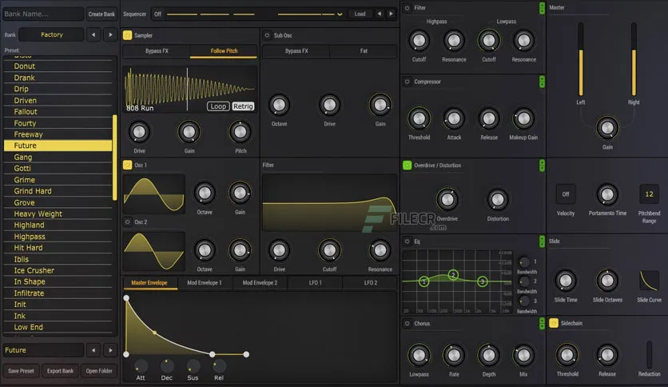
Task: Click the Sub Osc Drive knob
Action: point(329,105)
